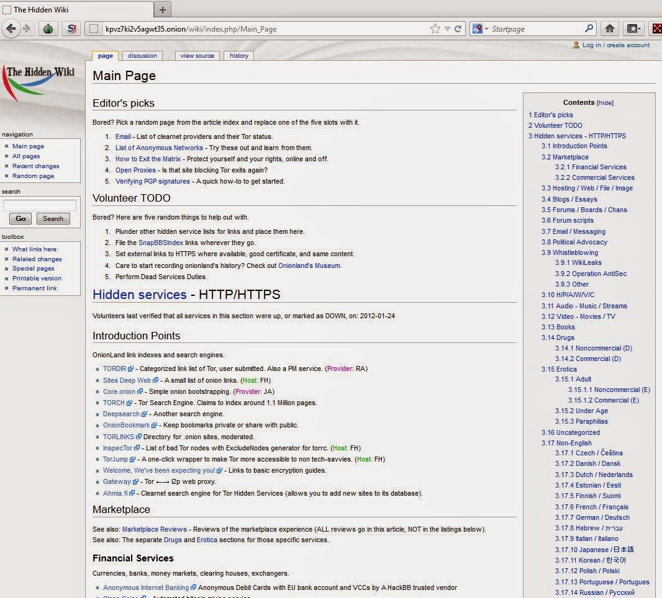Viewport: 662px width, 598px height.
Task: Click the wiki search text box
Action: pyautogui.click(x=40, y=205)
